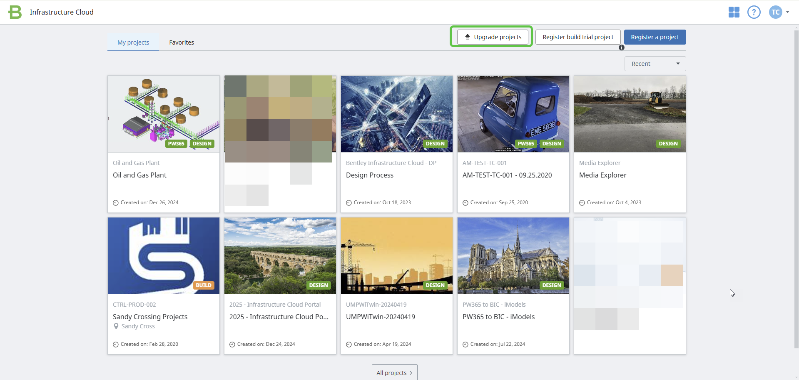Click DESIGN badge on AM-TEST-TC-001 card
The width and height of the screenshot is (799, 380).
[x=552, y=144]
